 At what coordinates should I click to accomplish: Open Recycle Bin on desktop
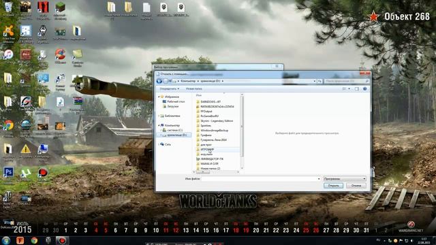8,8
